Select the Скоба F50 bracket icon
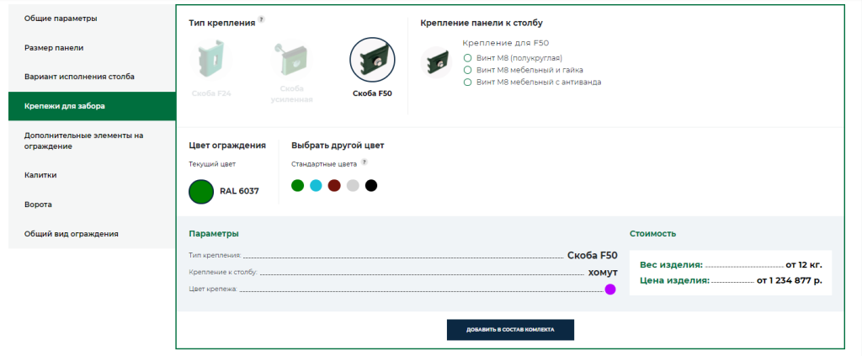Screen dimensions: 862x356 point(372,61)
